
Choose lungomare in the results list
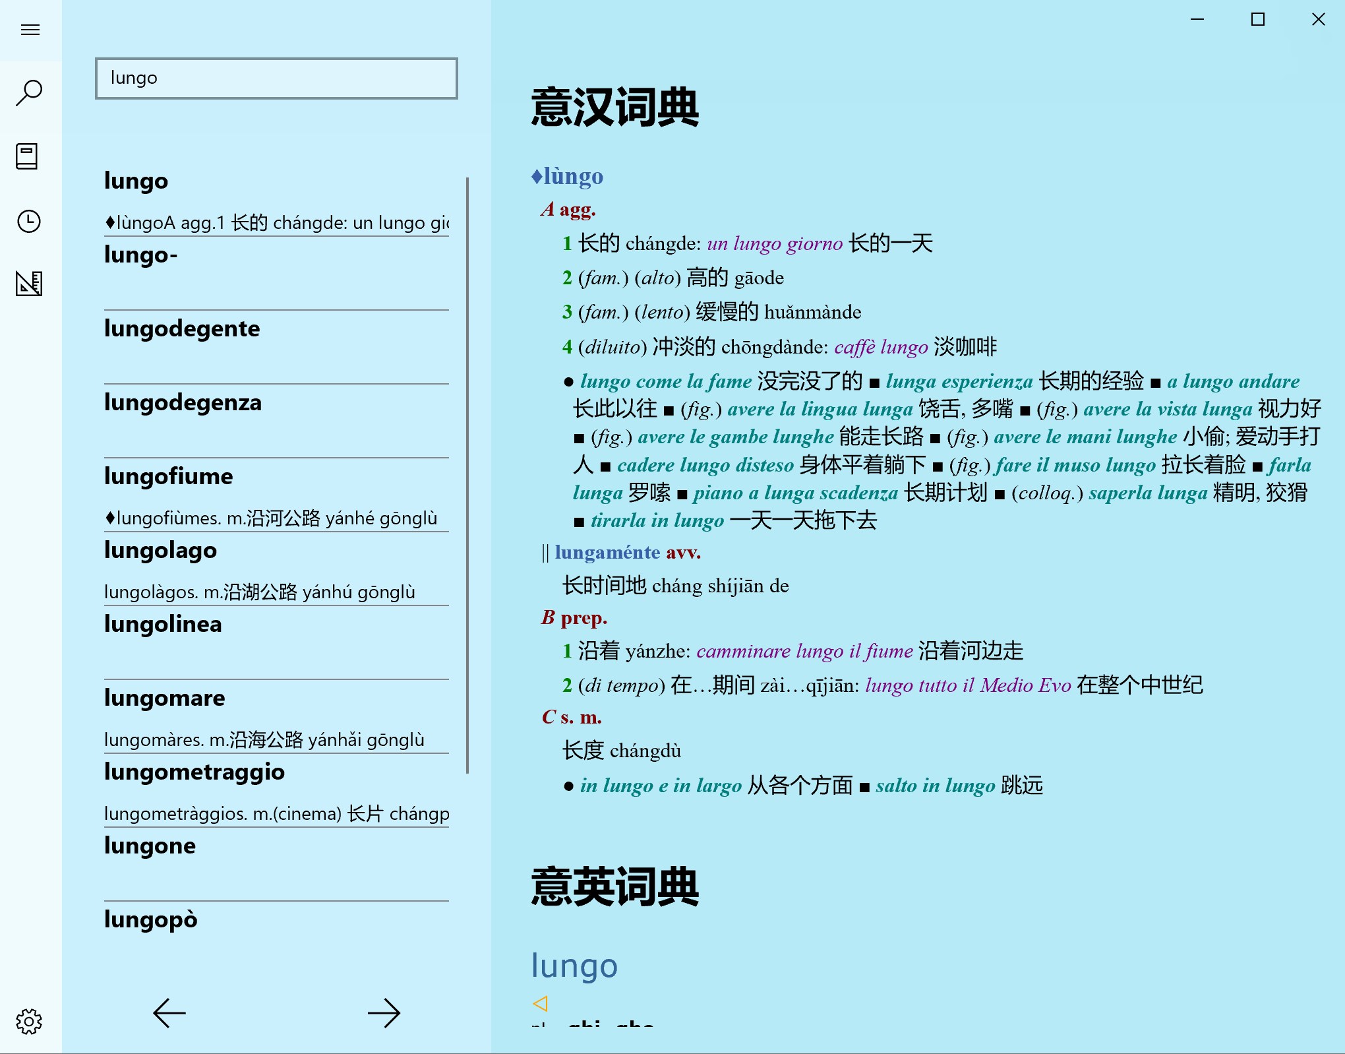pos(165,698)
